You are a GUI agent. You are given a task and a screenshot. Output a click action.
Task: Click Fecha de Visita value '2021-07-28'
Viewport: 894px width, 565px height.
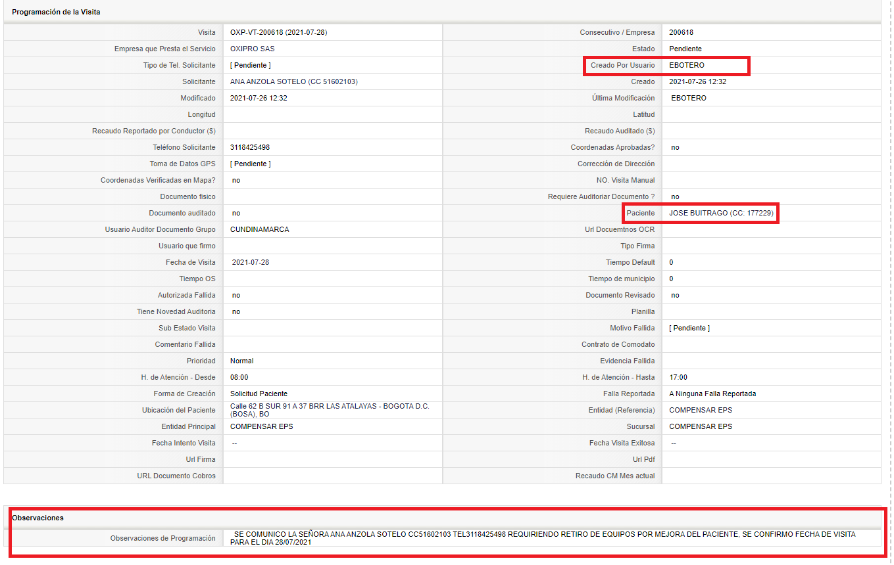point(251,262)
